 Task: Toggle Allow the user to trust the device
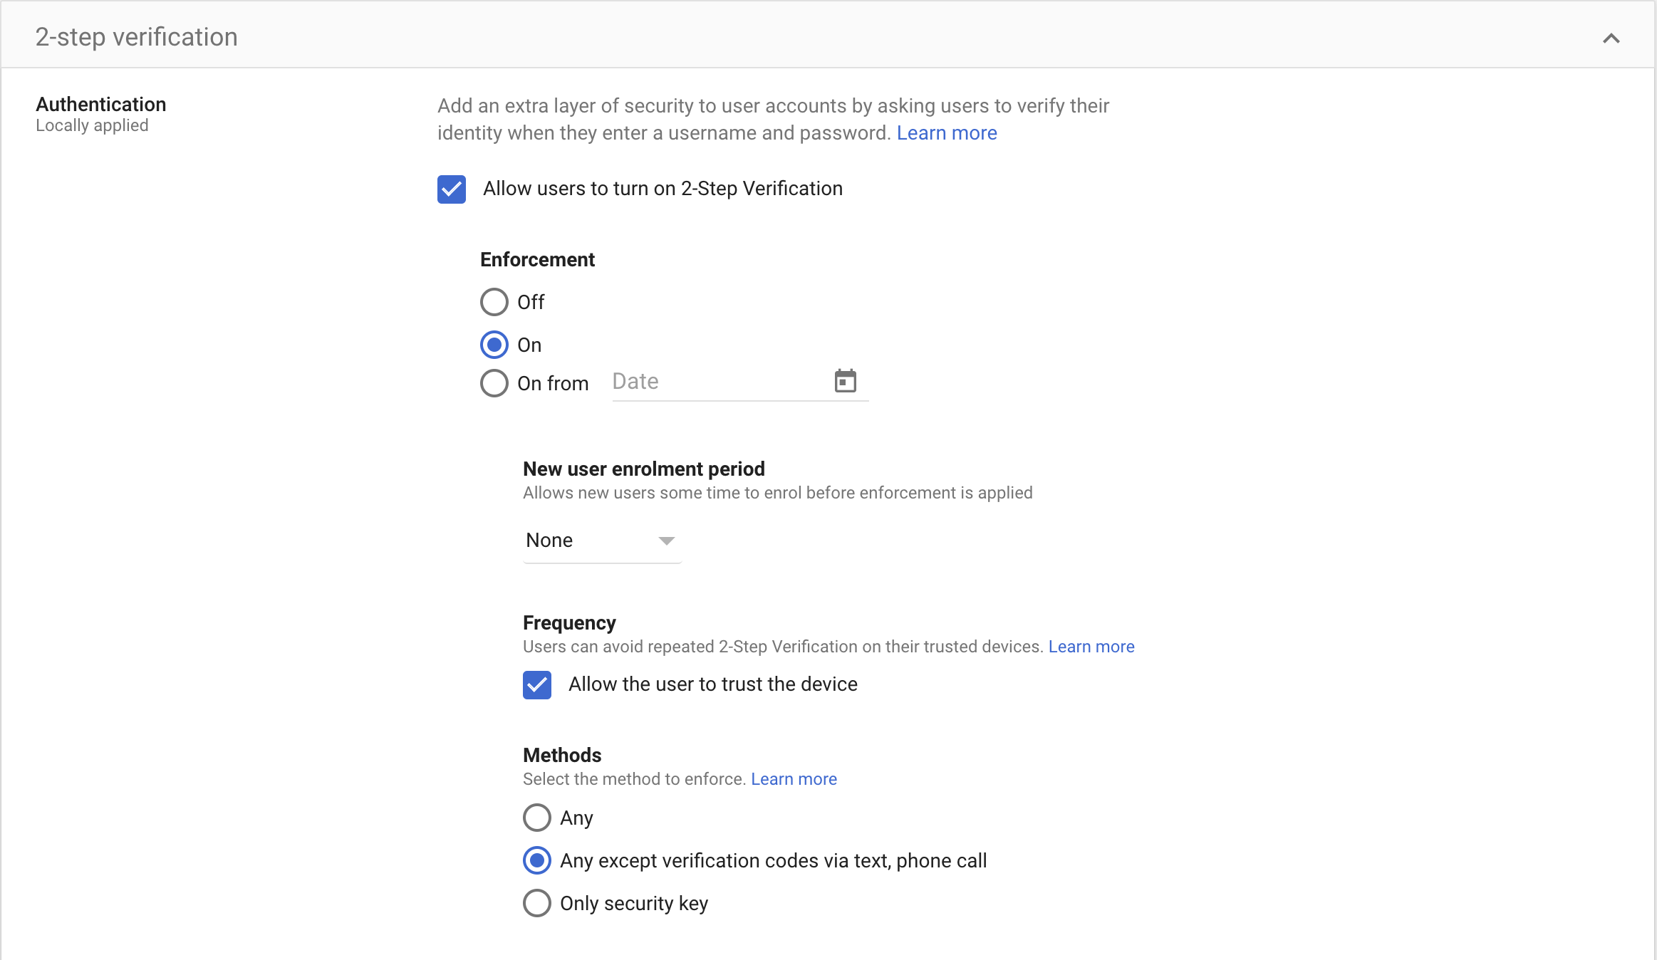pos(537,685)
